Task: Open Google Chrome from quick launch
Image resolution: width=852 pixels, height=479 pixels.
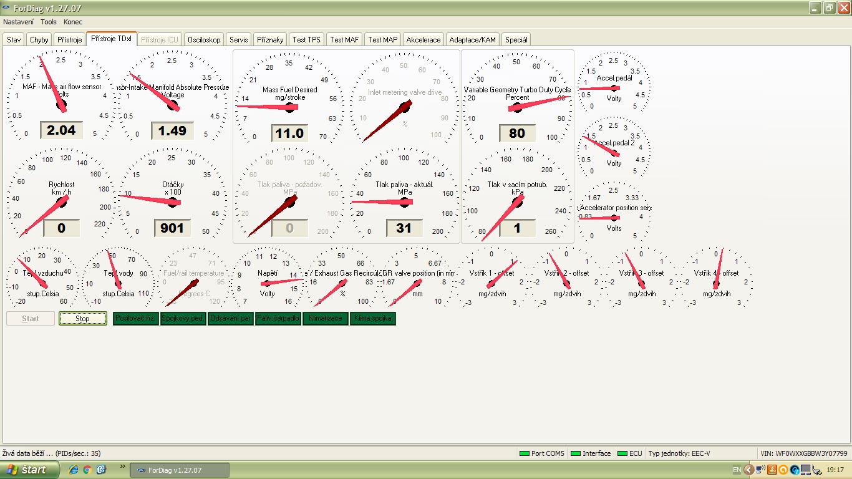Action: click(x=87, y=470)
